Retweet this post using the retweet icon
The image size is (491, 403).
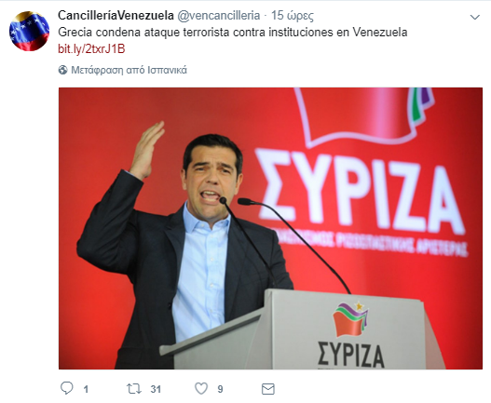134,389
